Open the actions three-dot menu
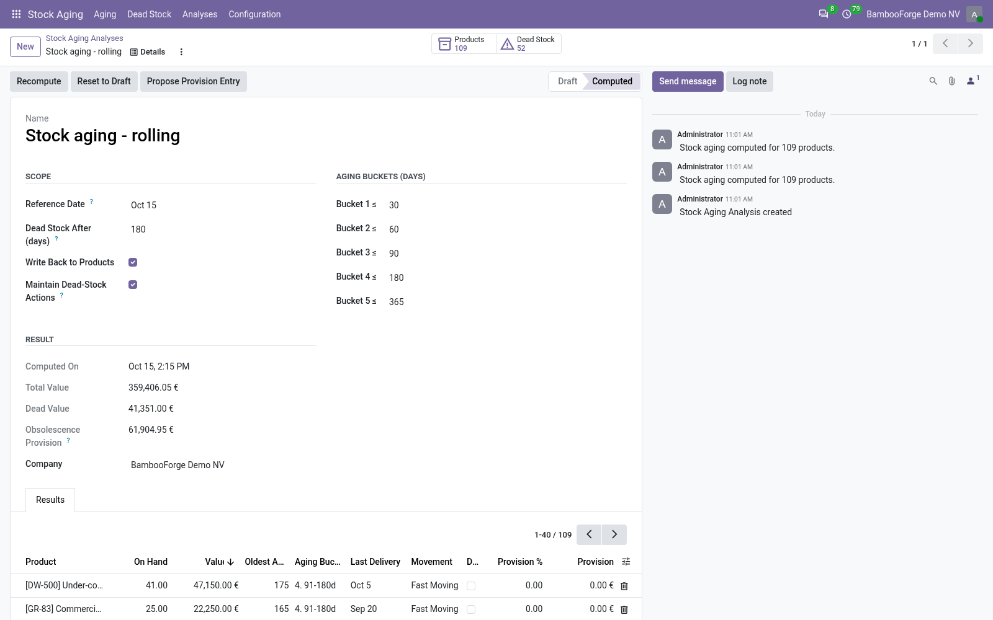This screenshot has height=620, width=993. click(x=181, y=52)
